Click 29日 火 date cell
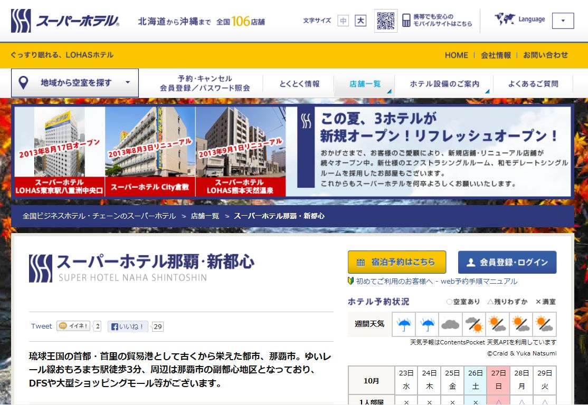Image resolution: width=588 pixels, height=405 pixels. (545, 380)
